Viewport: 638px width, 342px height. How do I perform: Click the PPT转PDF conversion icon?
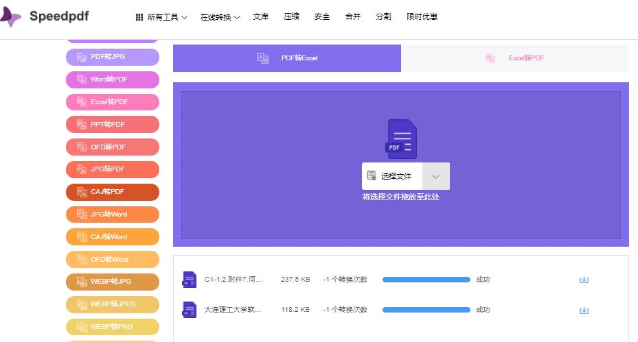point(82,124)
